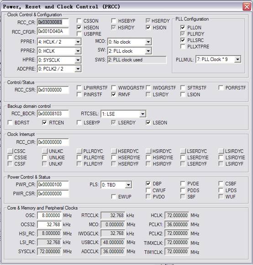Screen dimensions: 253x265
Task: Expand the RTCSEL dropdown
Action: (x=142, y=114)
